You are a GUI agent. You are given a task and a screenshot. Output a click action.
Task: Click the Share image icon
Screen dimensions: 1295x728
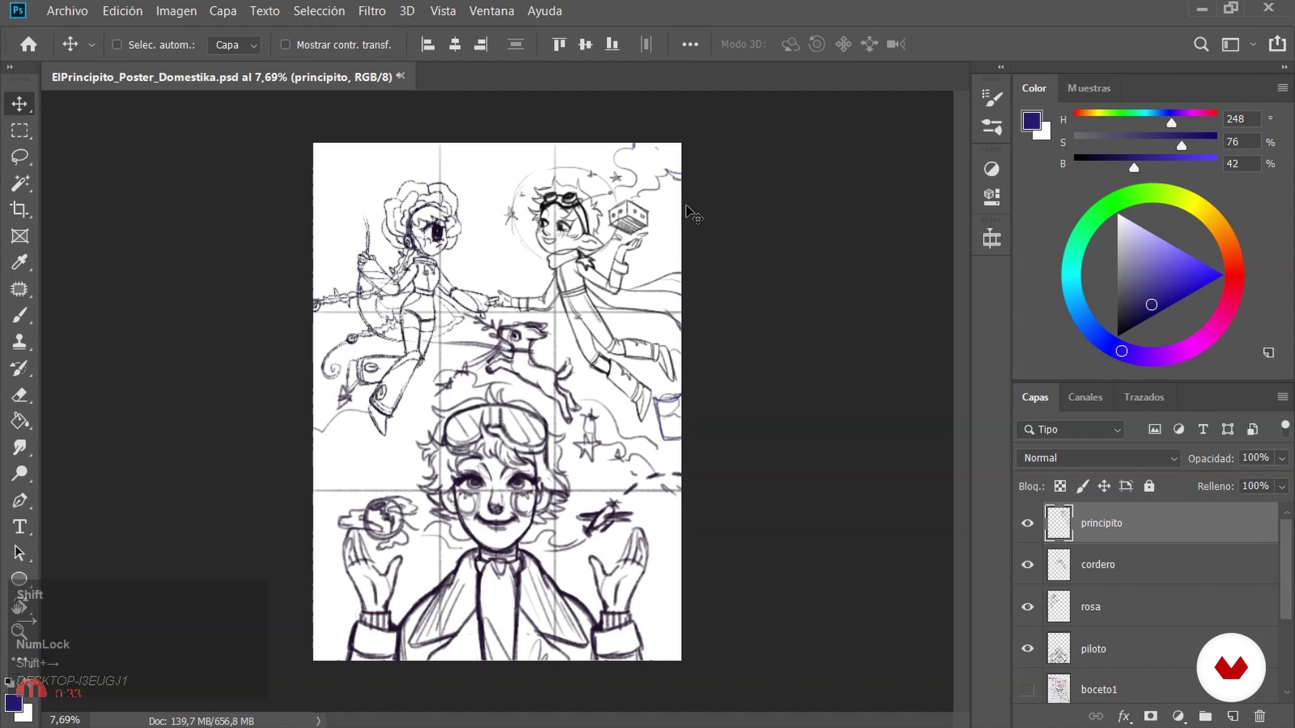(x=1277, y=44)
